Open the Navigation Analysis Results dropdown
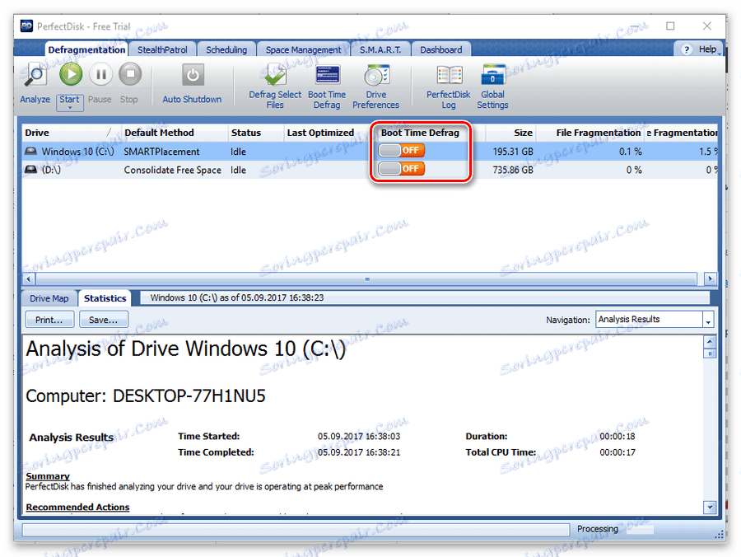Screen dimensions: 741x557 coord(707,320)
